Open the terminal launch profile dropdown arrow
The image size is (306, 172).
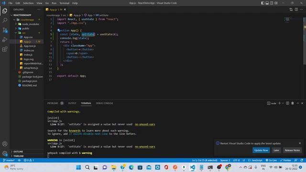[x=283, y=103]
